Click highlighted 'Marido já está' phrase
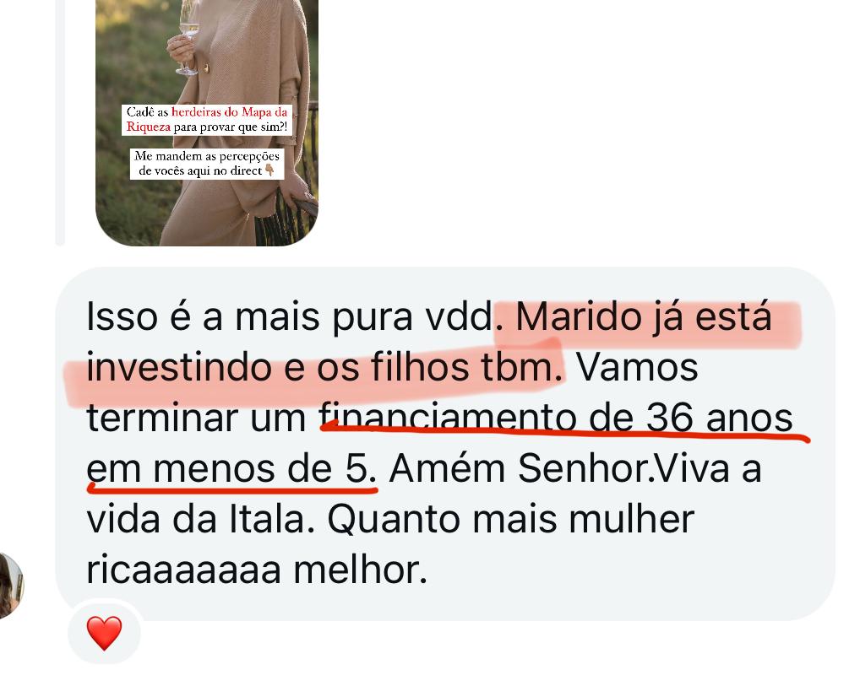Viewport: 860px width, 686px height. [x=644, y=316]
